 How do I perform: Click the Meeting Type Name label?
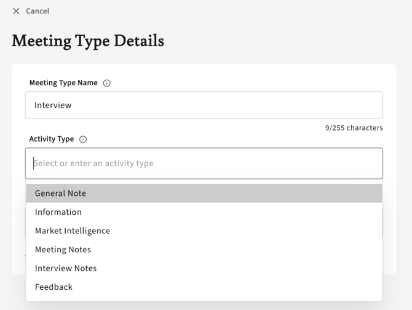click(x=63, y=83)
